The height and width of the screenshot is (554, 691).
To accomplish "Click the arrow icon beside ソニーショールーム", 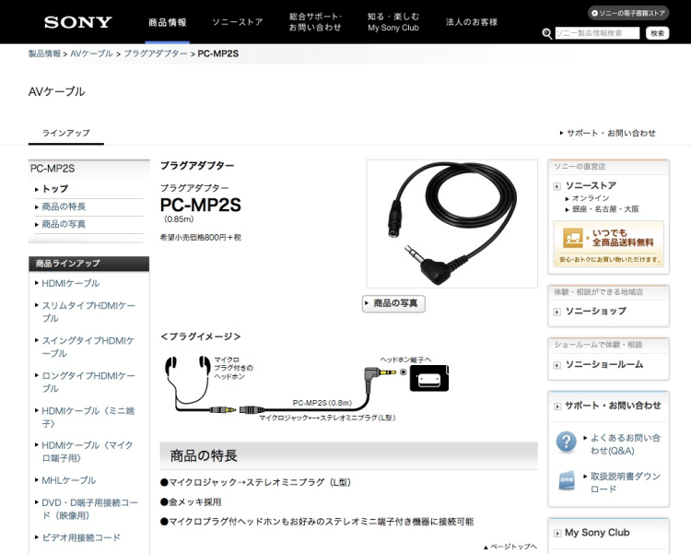I will (557, 365).
